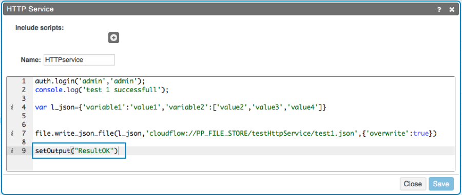The image size is (462, 195).
Task: Add an include script with plus icon
Action: pos(113,37)
